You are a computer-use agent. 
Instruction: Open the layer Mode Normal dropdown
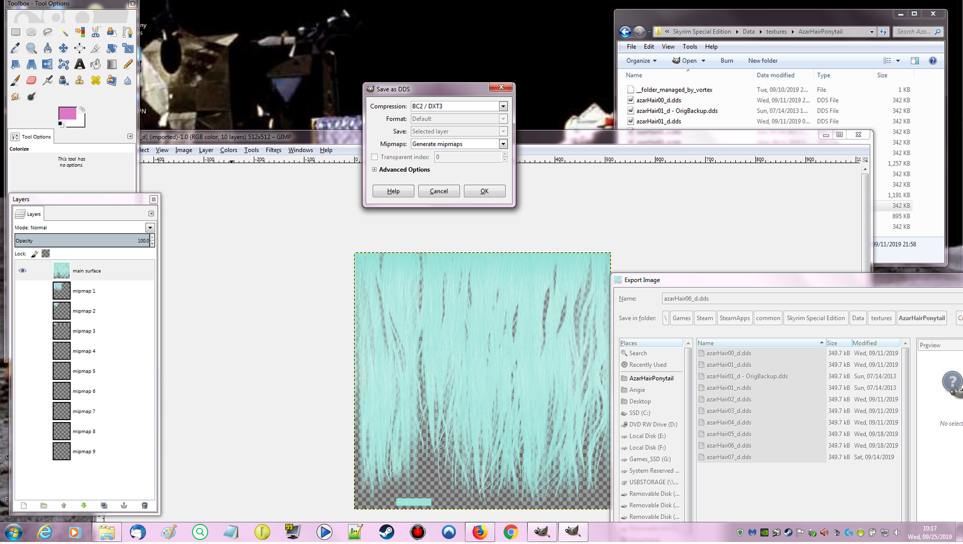point(150,228)
